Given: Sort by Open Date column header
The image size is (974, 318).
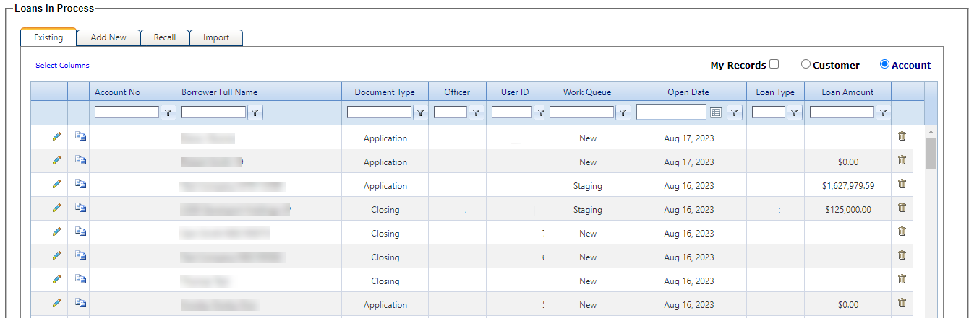Looking at the screenshot, I should click(688, 92).
